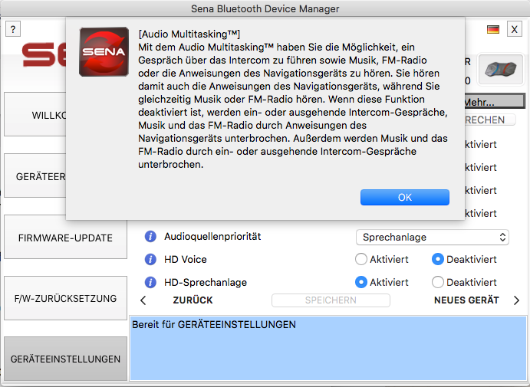
Task: Set HD Voice to Aktiviert
Action: 361,260
